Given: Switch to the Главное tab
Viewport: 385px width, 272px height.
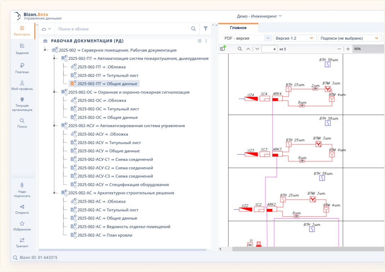Looking at the screenshot, I should coord(238,28).
